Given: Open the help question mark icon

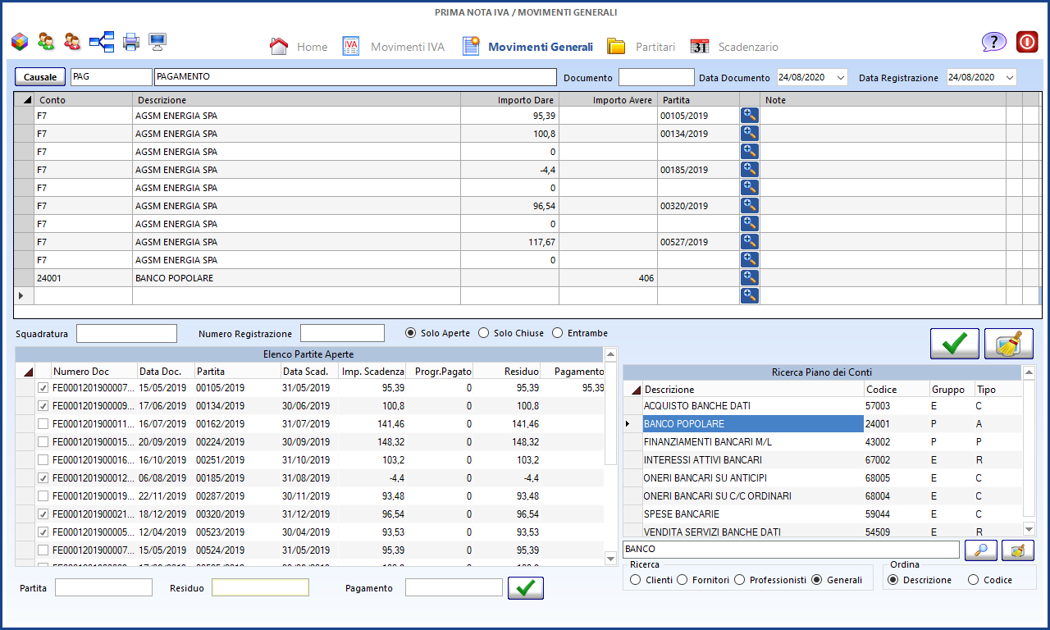Looking at the screenshot, I should click(x=993, y=43).
